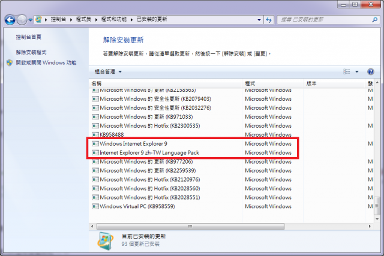The image size is (384, 256).
Task: Maximize the installed updates window
Action: pos(355,4)
